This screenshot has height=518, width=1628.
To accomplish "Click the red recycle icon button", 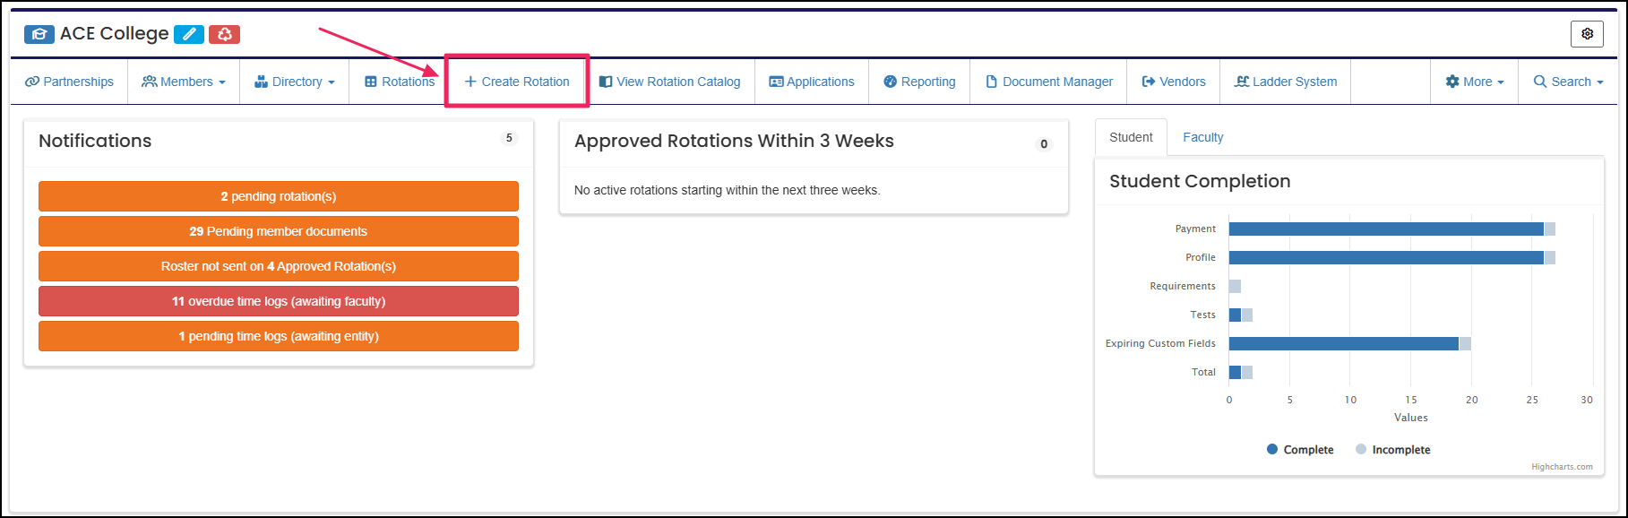I will coord(224,34).
